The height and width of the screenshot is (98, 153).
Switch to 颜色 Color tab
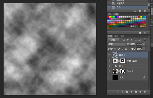[110, 14]
